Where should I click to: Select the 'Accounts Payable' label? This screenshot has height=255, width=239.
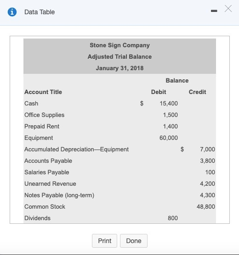48,161
